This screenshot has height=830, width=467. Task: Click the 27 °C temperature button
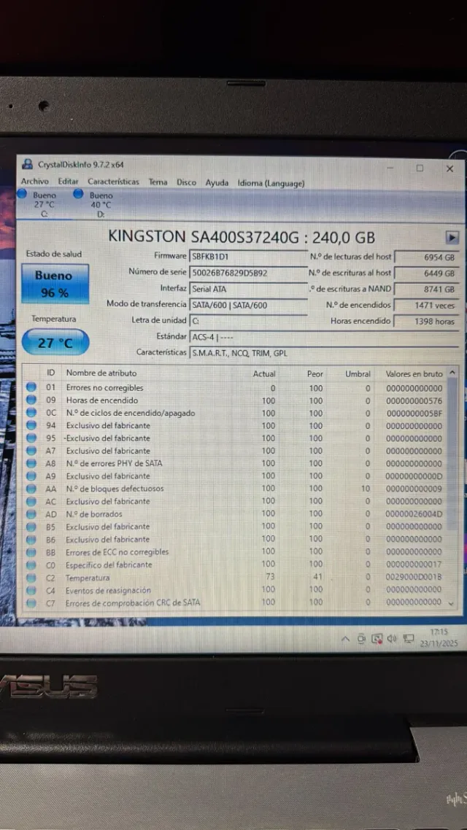(x=55, y=343)
